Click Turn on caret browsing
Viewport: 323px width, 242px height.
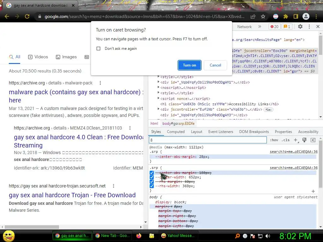189,65
